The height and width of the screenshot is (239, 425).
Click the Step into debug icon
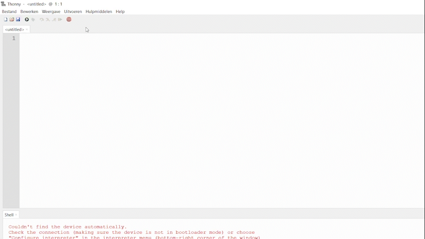(48, 19)
